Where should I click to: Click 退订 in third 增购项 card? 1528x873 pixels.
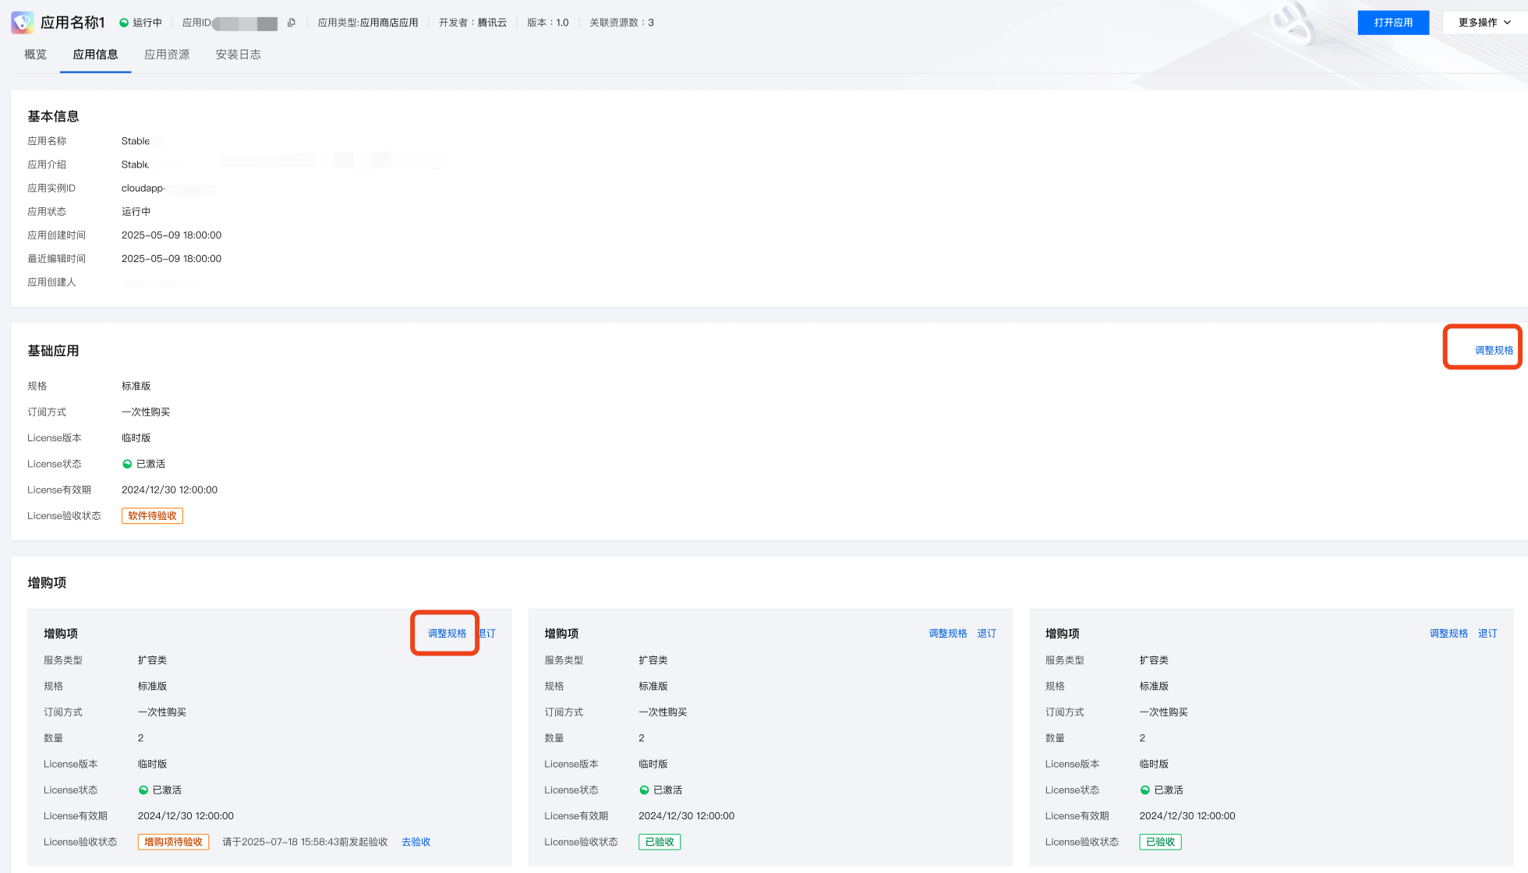(1487, 634)
